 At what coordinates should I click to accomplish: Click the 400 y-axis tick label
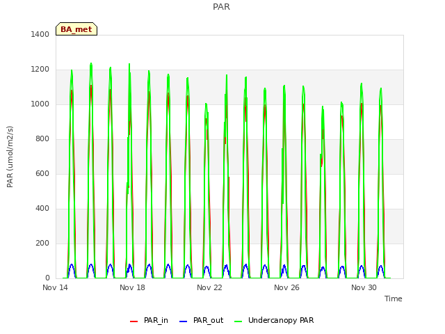42,209
